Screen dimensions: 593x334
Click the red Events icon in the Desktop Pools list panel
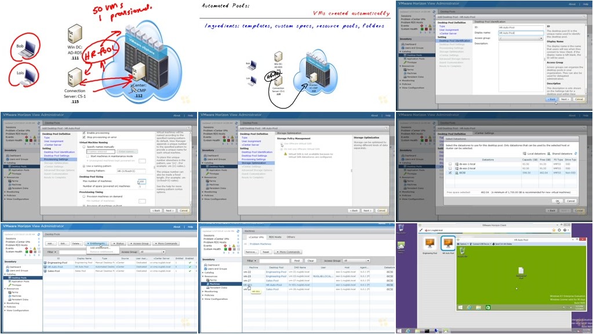27,248
